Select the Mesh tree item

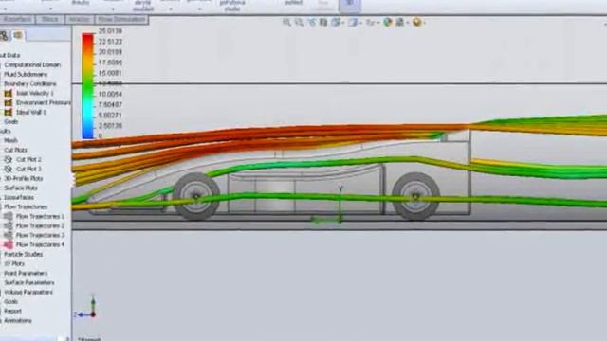[10, 140]
